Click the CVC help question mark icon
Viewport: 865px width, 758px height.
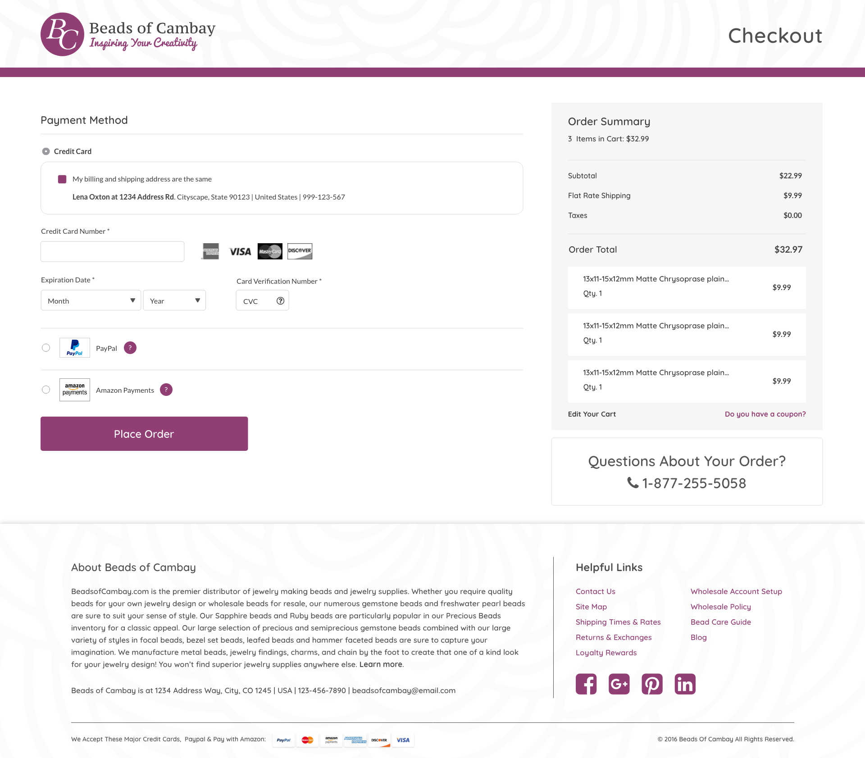click(x=280, y=301)
